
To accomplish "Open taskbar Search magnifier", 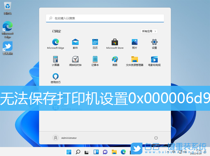I will (78, 152).
